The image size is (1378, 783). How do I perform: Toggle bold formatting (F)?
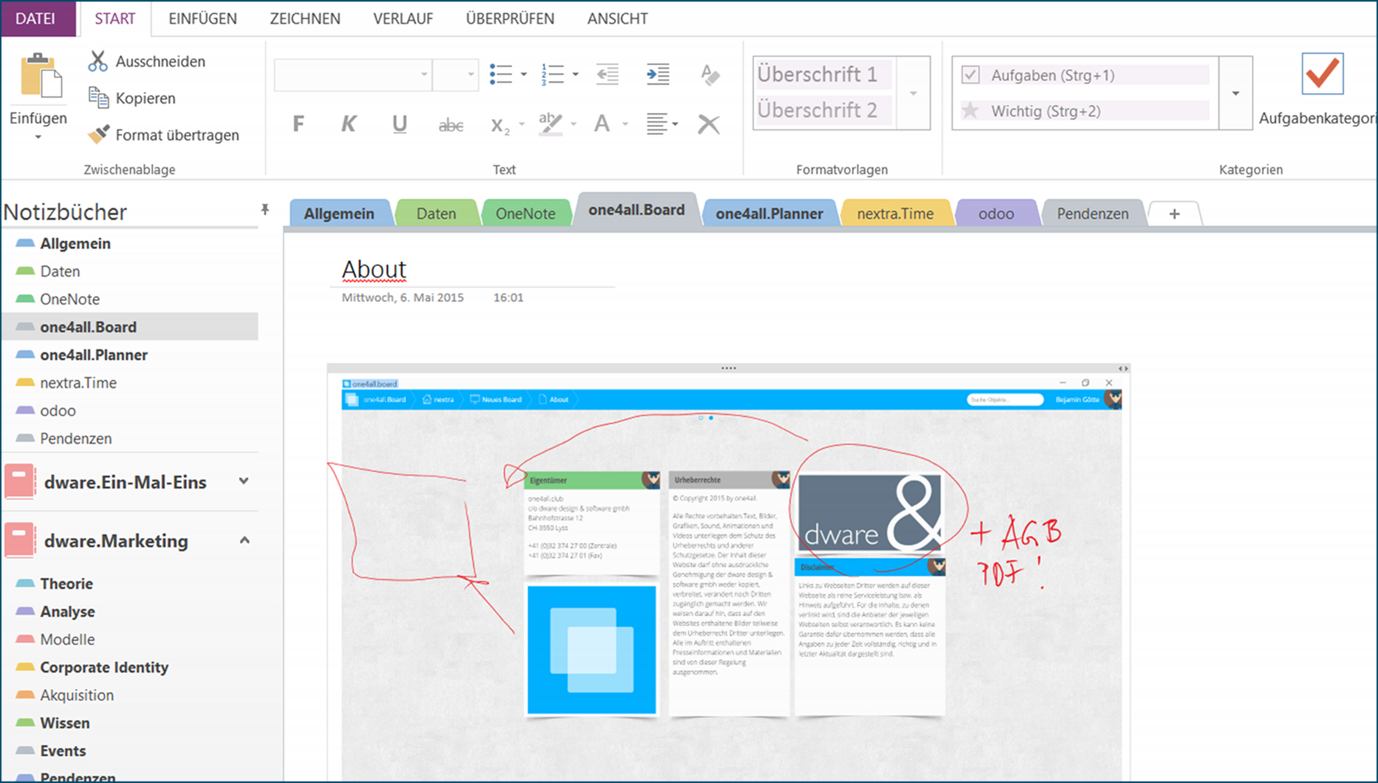(x=298, y=124)
